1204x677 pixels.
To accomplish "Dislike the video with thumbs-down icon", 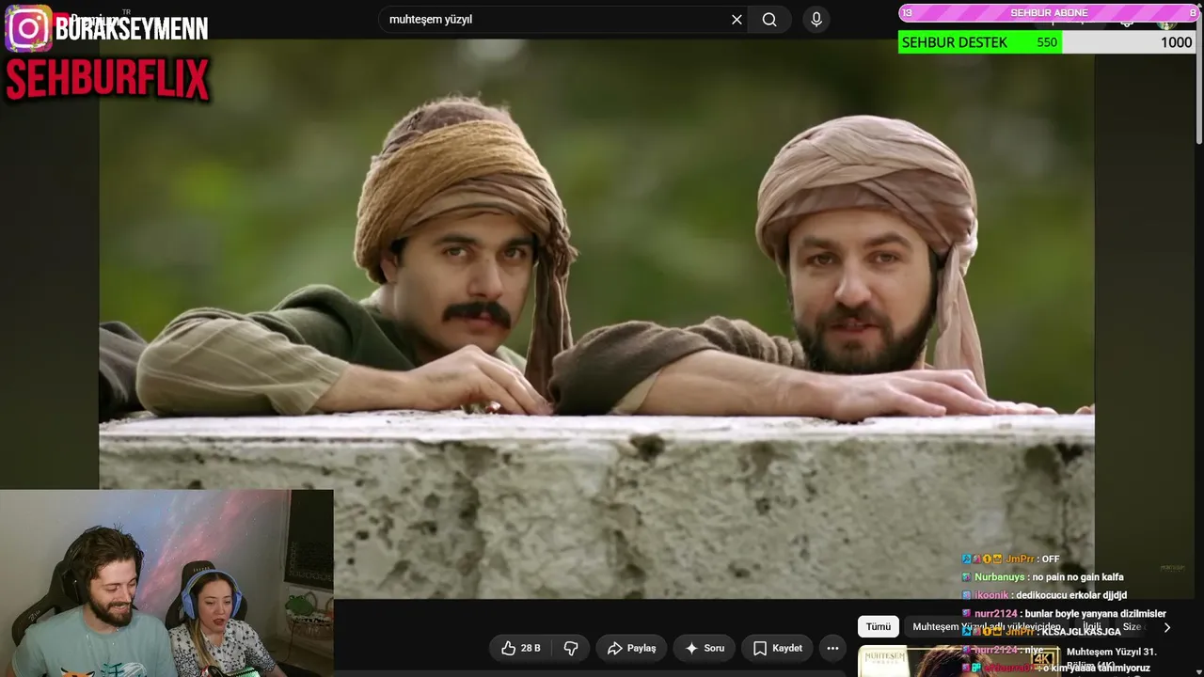I will [571, 648].
